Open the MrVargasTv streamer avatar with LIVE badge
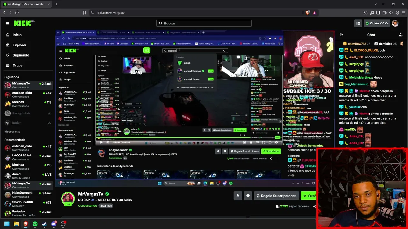The width and height of the screenshot is (408, 229). pyautogui.click(x=68, y=199)
